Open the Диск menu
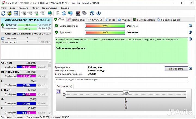The height and width of the screenshot is (119, 196). tap(13, 8)
